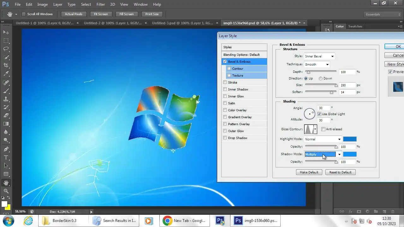This screenshot has width=404, height=227.
Task: Click the delete layer trash icon
Action: 393,211
